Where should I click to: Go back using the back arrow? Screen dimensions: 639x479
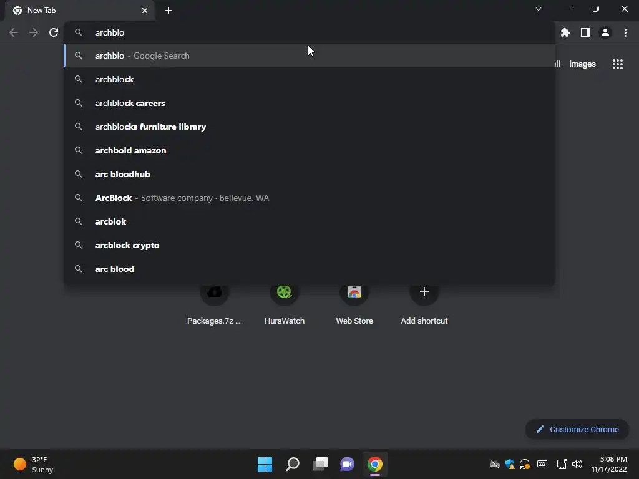14,32
